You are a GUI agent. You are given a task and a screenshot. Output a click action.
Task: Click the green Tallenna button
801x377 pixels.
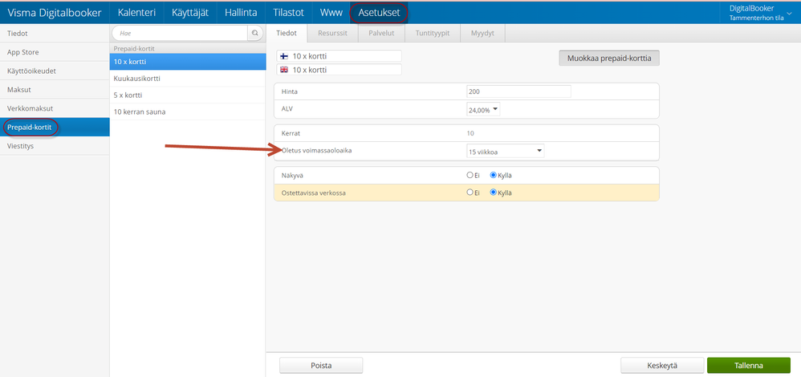click(x=748, y=365)
